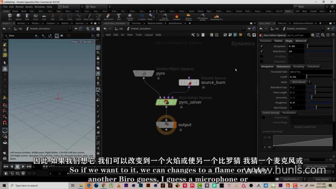Open network editor Layout menu
Screen dimensions: 336x189
click(x=149, y=35)
